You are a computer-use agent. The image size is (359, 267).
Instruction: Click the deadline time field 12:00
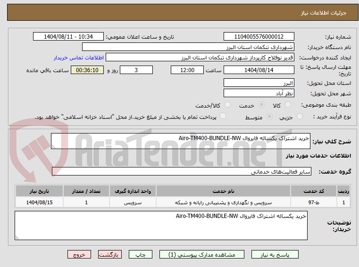click(x=187, y=70)
